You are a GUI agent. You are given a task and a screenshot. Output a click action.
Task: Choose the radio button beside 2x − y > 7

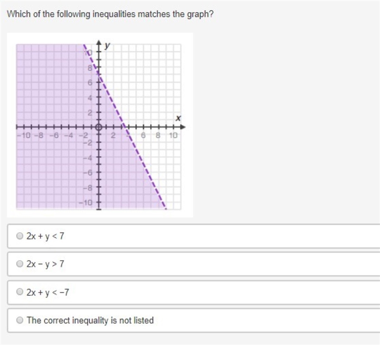coord(19,264)
